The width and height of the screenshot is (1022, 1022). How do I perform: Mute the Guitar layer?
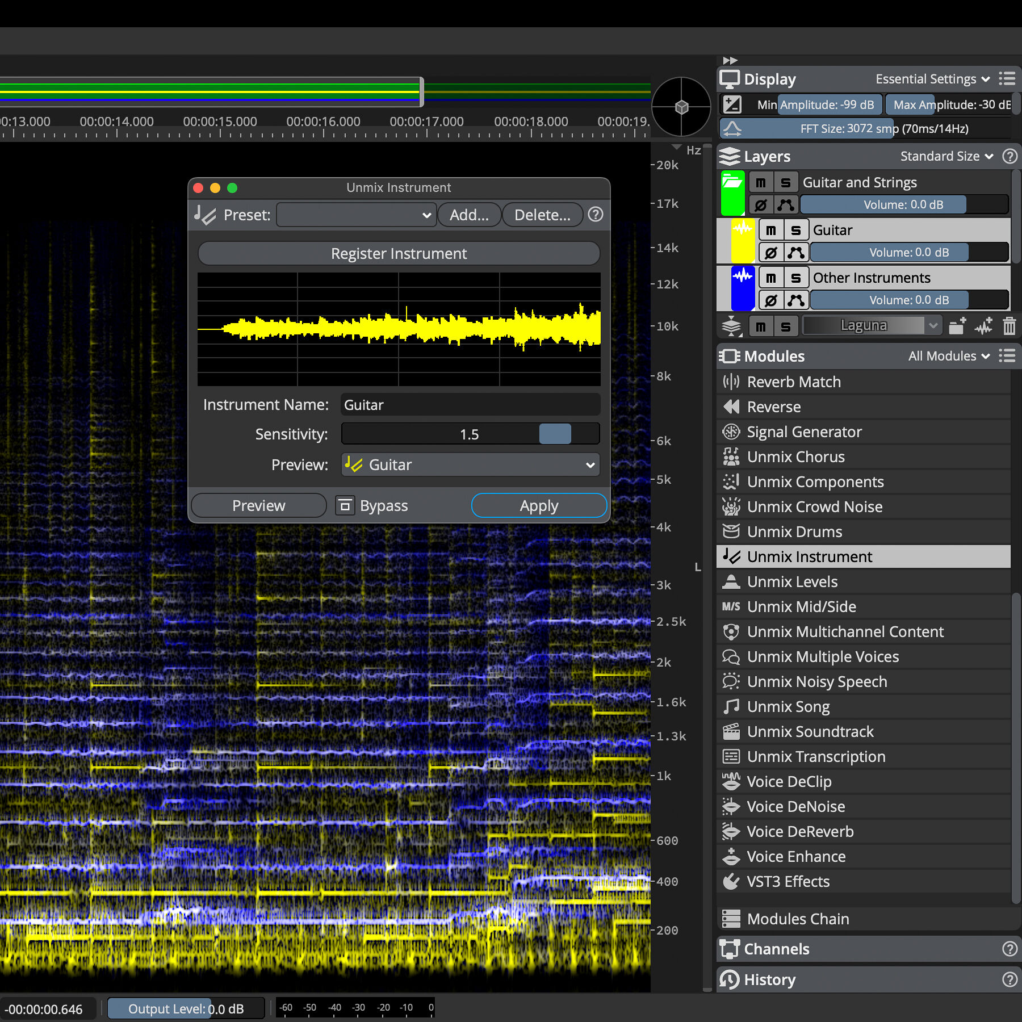[x=770, y=230]
